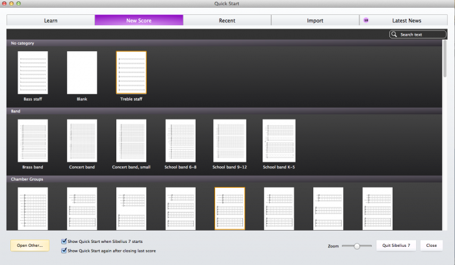
Task: Choose the School band 9-12 template
Action: pos(229,140)
